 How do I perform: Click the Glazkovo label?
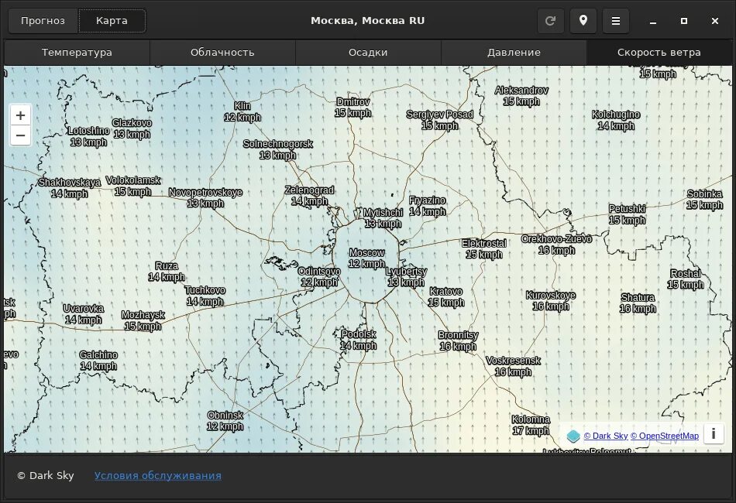point(132,128)
